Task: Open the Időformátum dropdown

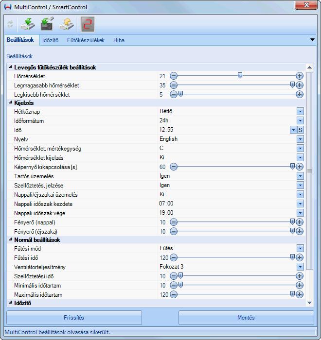Action: [300, 120]
